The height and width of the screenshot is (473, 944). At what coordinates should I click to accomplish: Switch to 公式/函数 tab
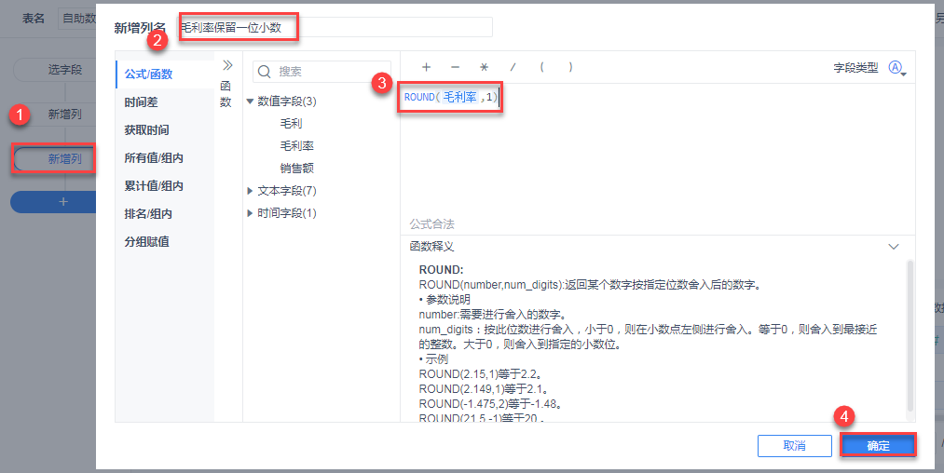[x=165, y=74]
